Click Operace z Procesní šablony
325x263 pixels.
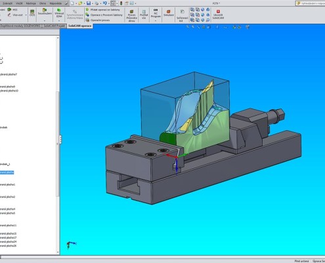104,15
